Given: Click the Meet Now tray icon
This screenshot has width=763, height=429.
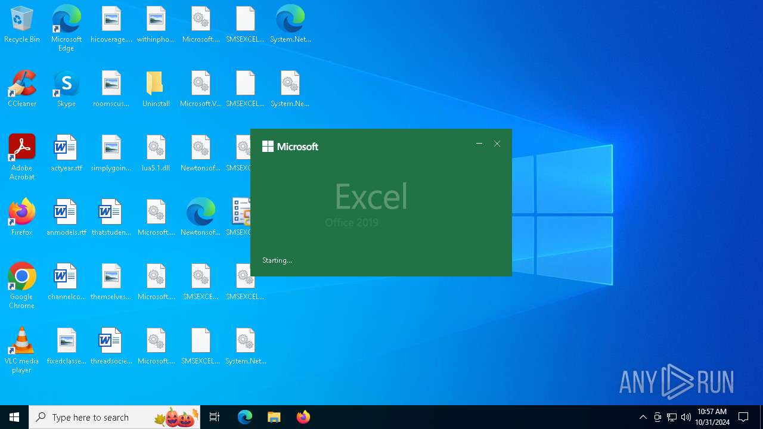Looking at the screenshot, I should (x=657, y=417).
